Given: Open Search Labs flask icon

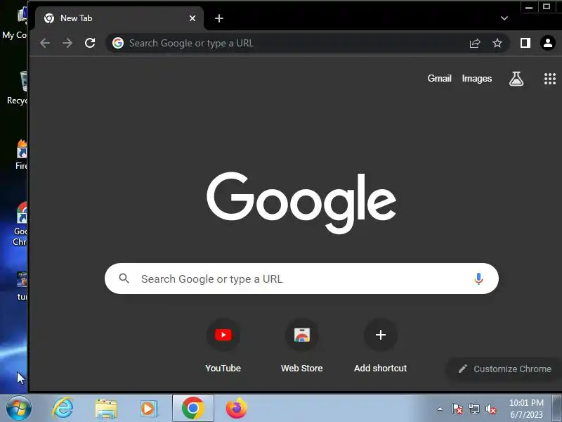Looking at the screenshot, I should tap(516, 79).
